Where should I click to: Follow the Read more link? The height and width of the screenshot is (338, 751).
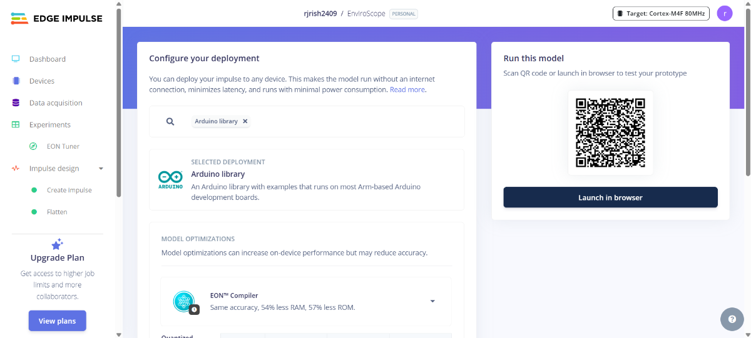(407, 89)
